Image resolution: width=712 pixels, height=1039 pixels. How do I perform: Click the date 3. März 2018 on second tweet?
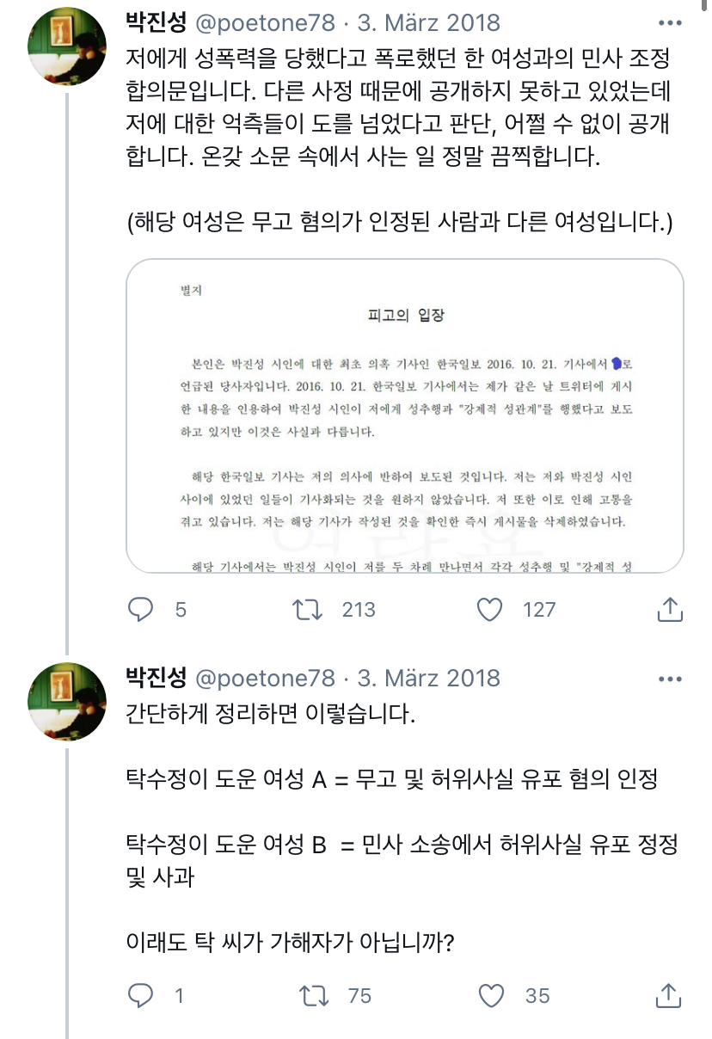[x=427, y=678]
